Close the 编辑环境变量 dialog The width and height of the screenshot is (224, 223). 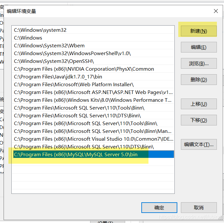[x=216, y=11]
